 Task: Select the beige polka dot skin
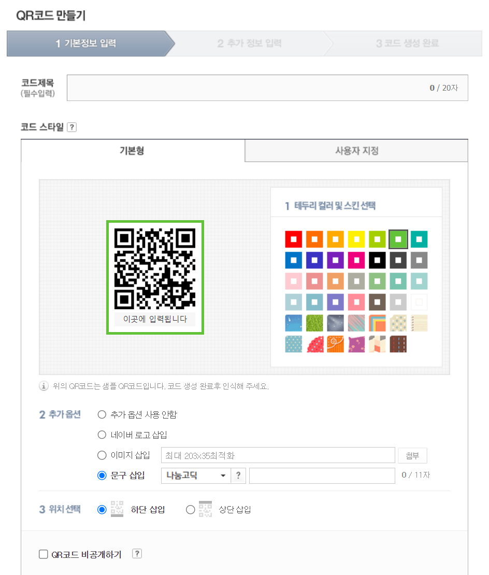398,323
